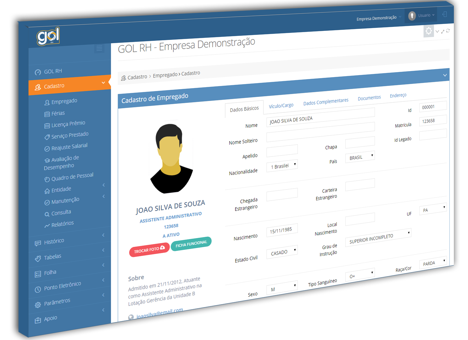468x340 pixels.
Task: Click the TROCAR FOTO button
Action: click(149, 250)
